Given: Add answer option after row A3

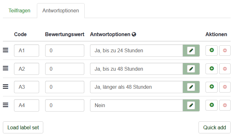Looking at the screenshot, I should point(212,87).
